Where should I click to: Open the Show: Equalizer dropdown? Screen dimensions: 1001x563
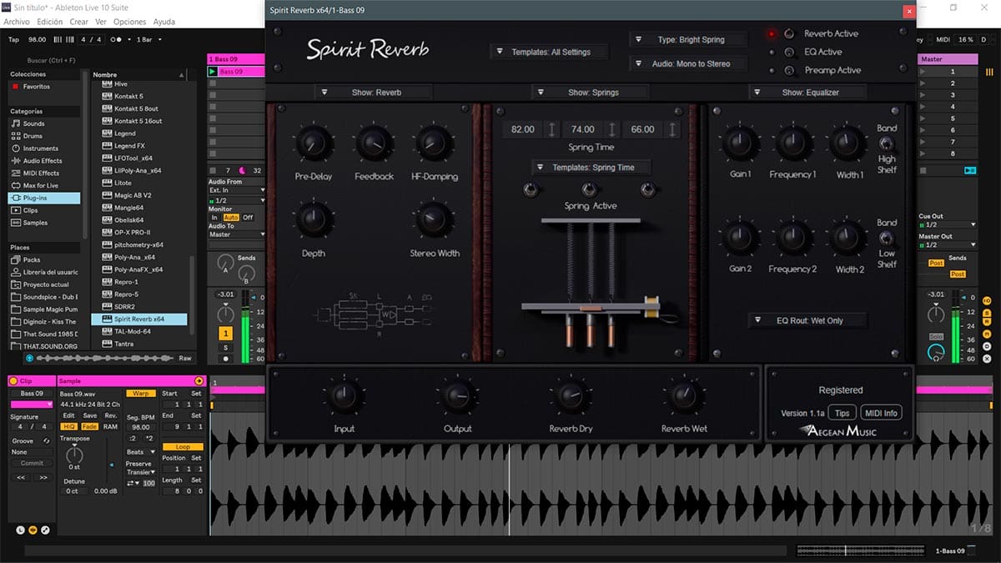(807, 92)
